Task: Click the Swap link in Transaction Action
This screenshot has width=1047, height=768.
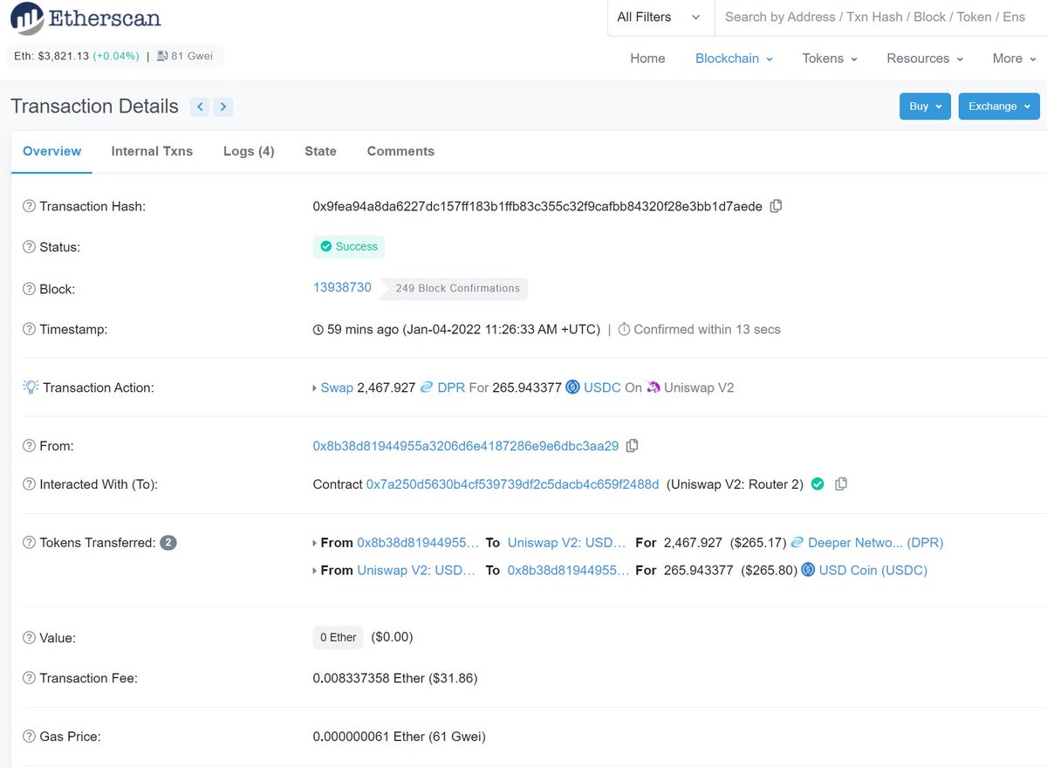Action: coord(337,387)
